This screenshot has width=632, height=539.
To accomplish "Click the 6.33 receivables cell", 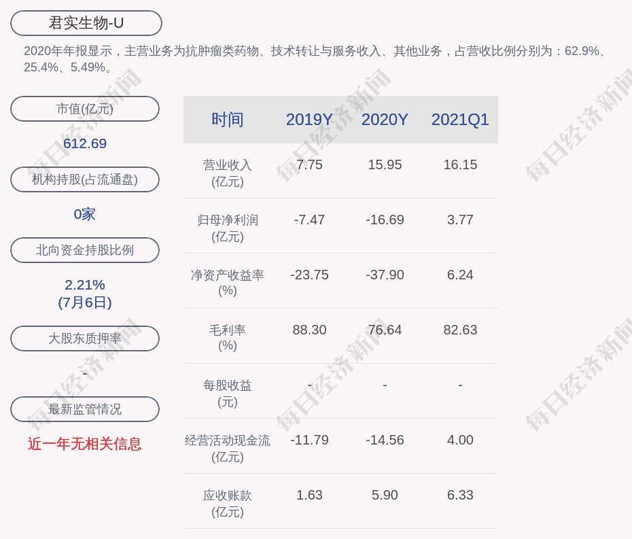I will [460, 495].
